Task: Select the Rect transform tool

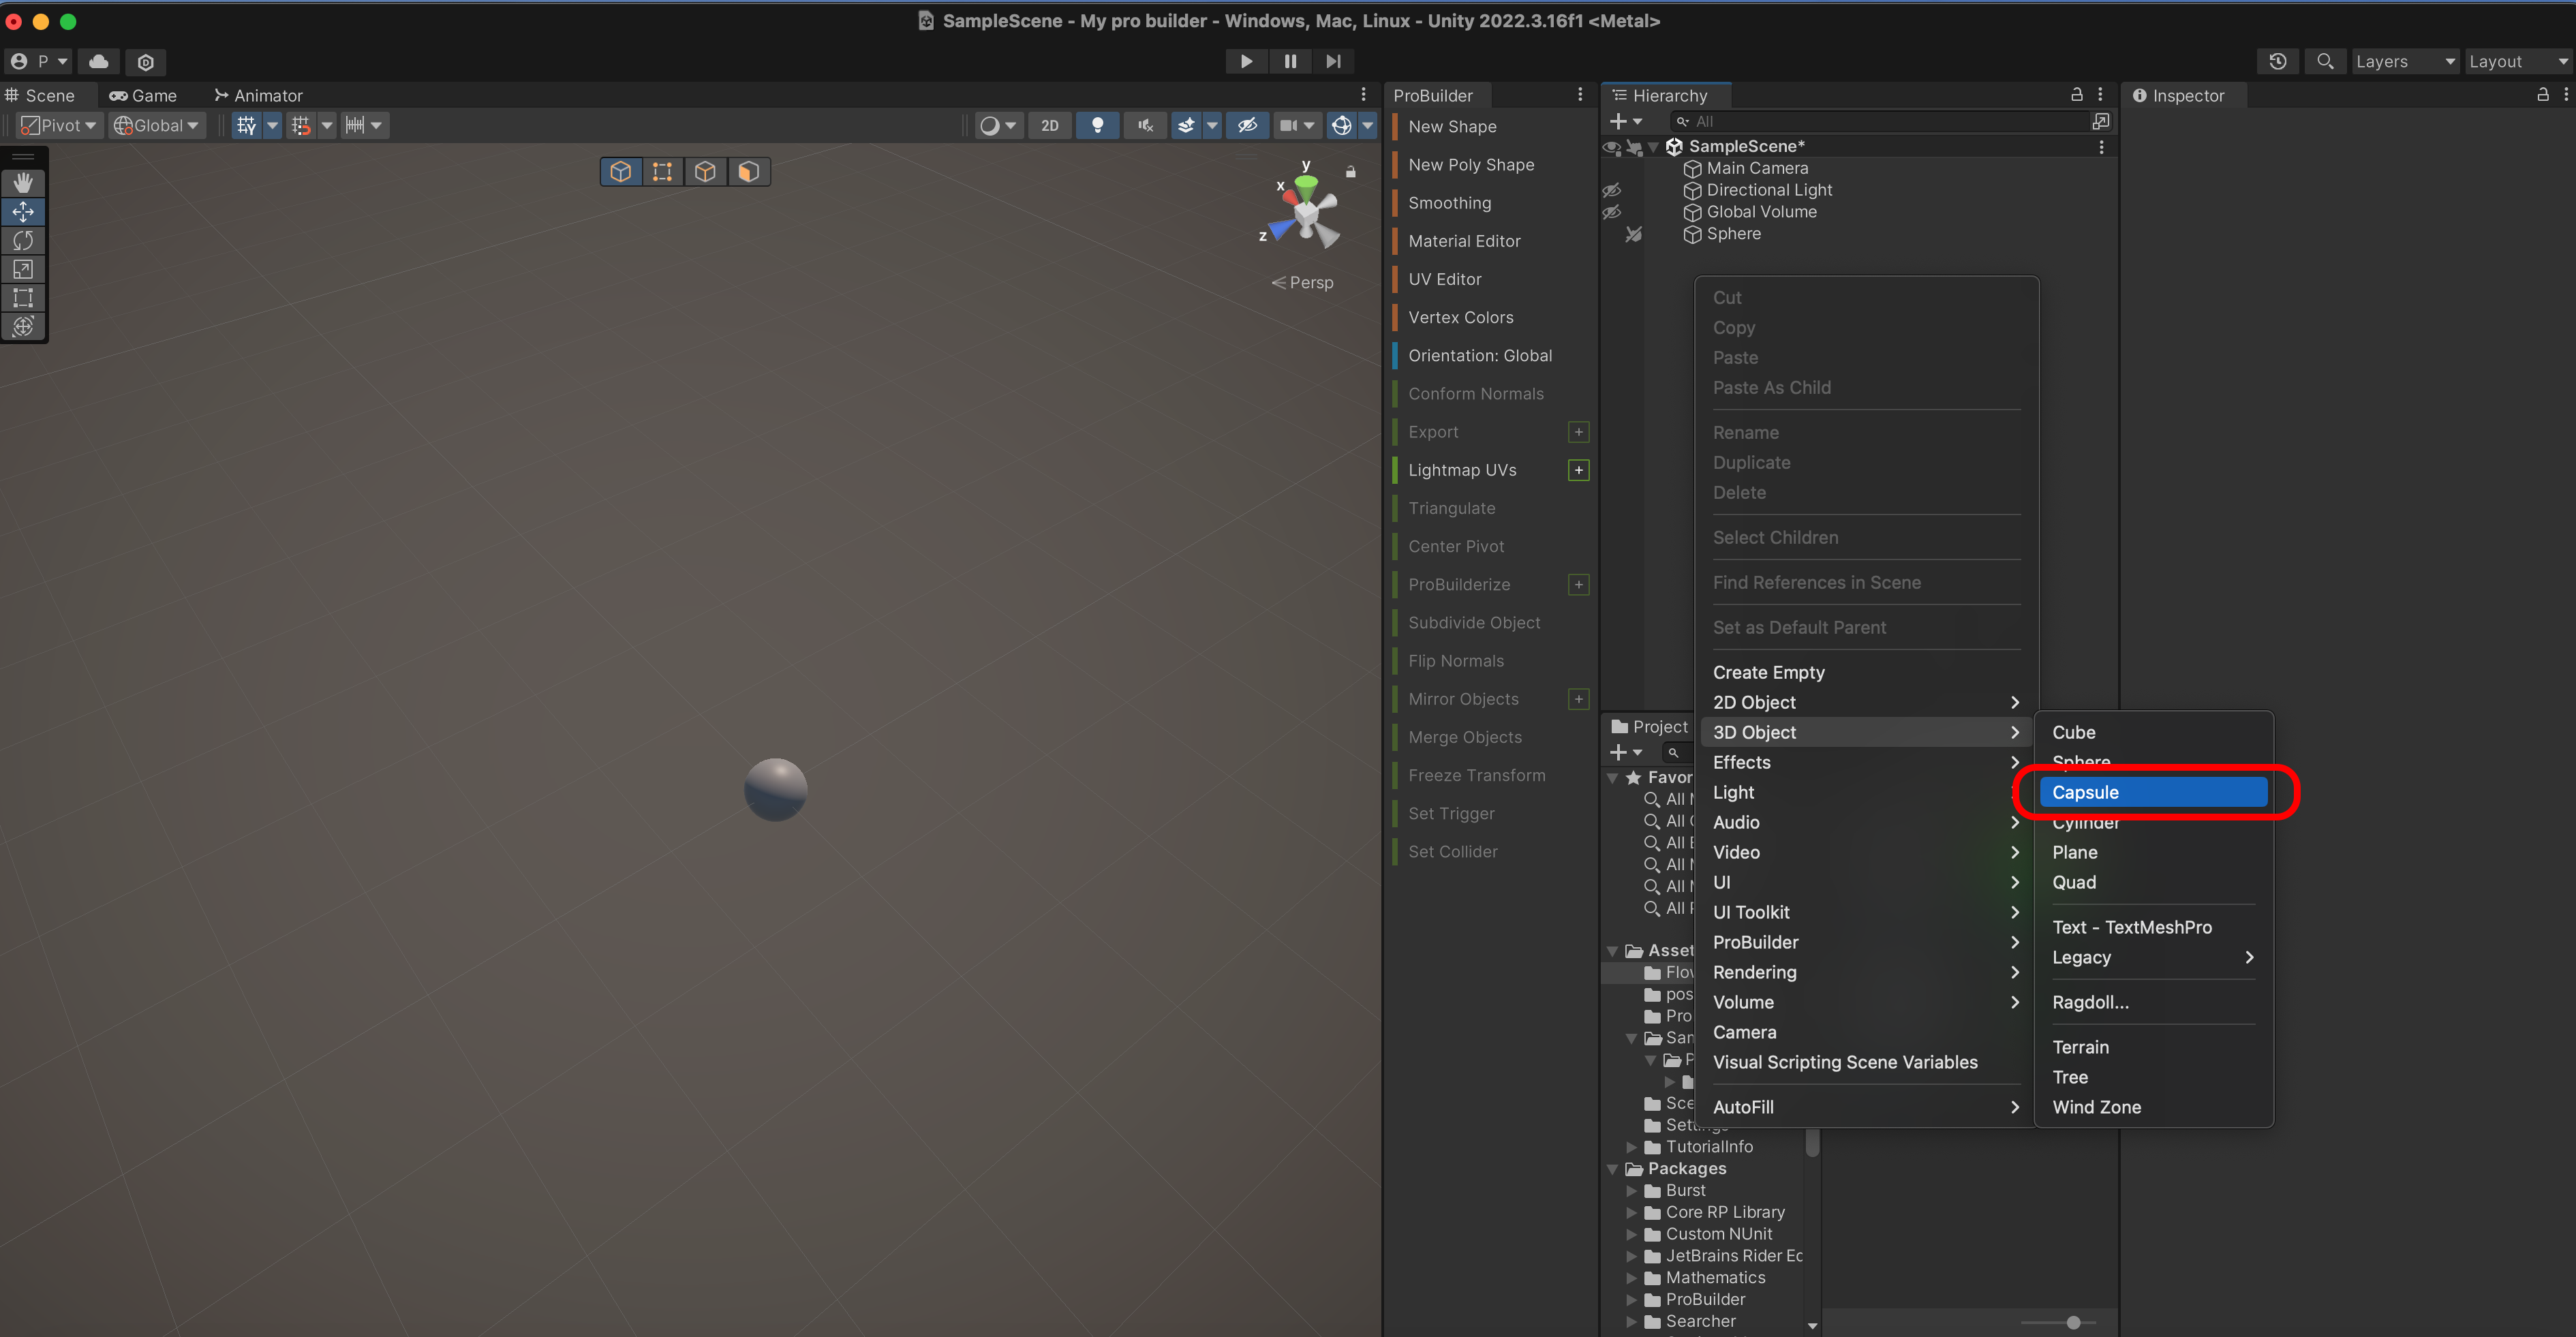Action: (x=23, y=298)
